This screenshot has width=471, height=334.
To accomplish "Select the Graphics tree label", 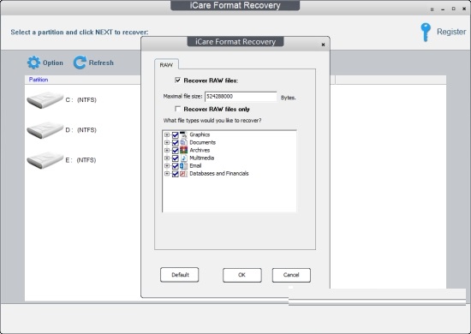I will [x=200, y=134].
